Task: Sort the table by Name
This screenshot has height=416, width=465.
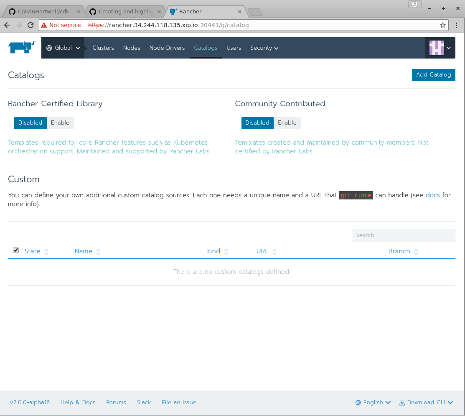Action: coord(87,251)
